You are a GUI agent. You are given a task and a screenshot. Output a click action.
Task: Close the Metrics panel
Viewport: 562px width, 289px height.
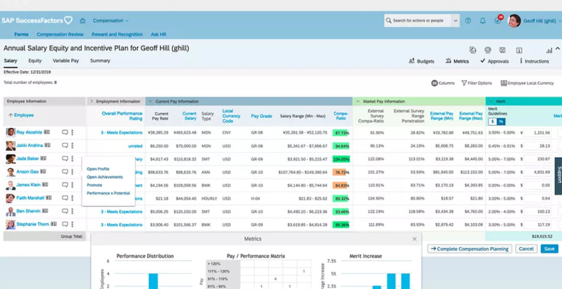(414, 238)
